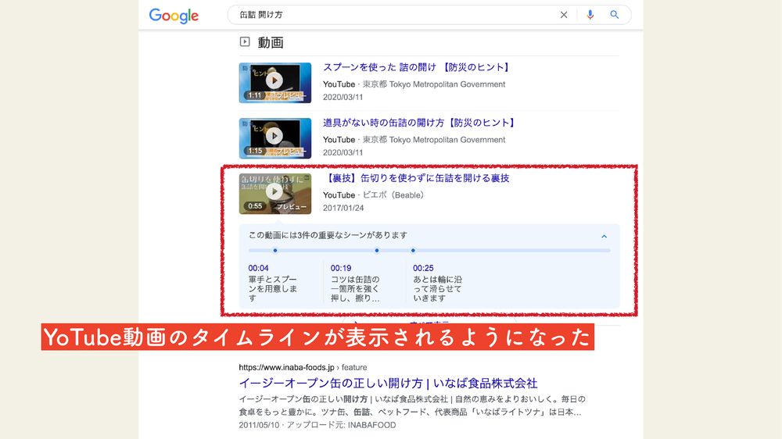This screenshot has width=782, height=439.
Task: Open the イージーオープン缶の正しい開け方 result link
Action: [x=388, y=384]
